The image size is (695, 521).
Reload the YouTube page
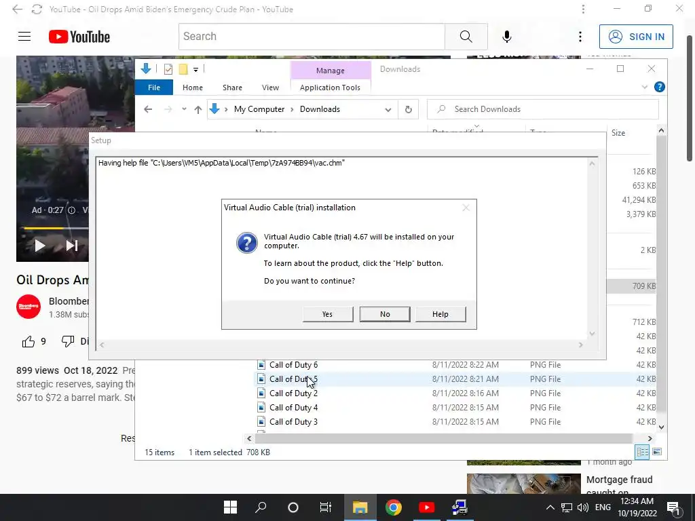(x=37, y=9)
